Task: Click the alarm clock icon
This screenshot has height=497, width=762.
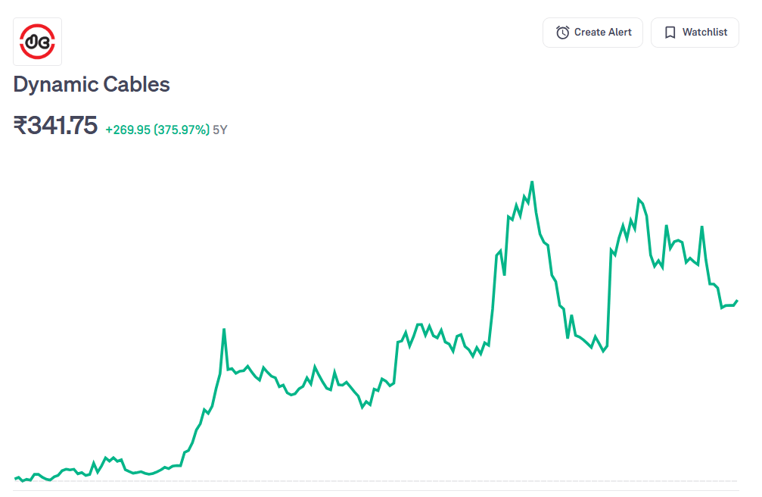Action: coord(562,33)
